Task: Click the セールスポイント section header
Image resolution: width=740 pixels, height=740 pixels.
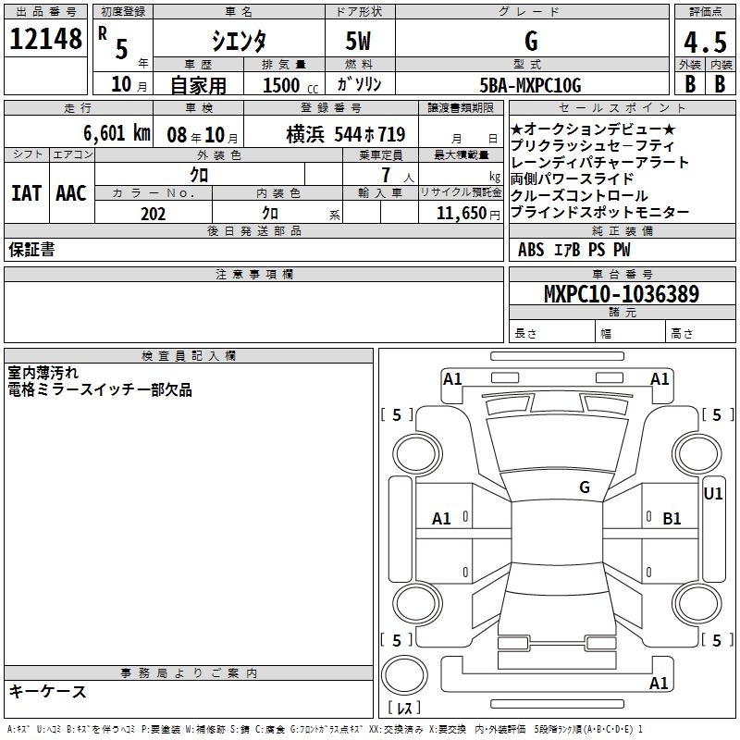Action: [x=622, y=107]
